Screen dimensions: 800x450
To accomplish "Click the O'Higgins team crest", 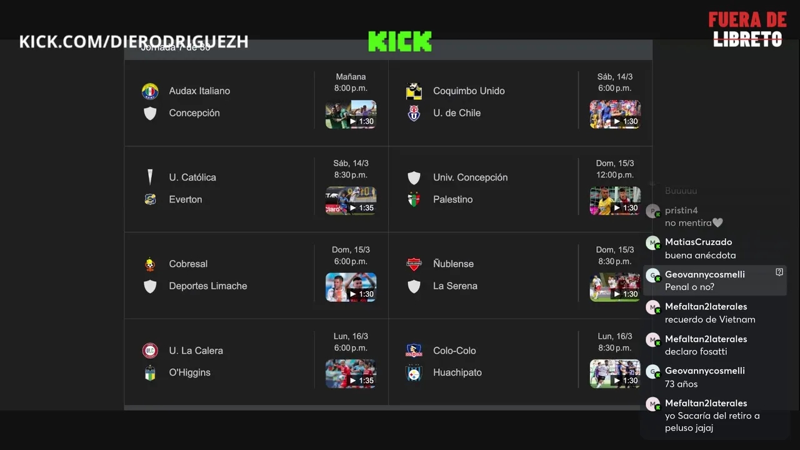I will coord(150,373).
